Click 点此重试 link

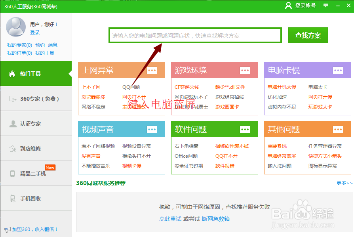point(170,219)
